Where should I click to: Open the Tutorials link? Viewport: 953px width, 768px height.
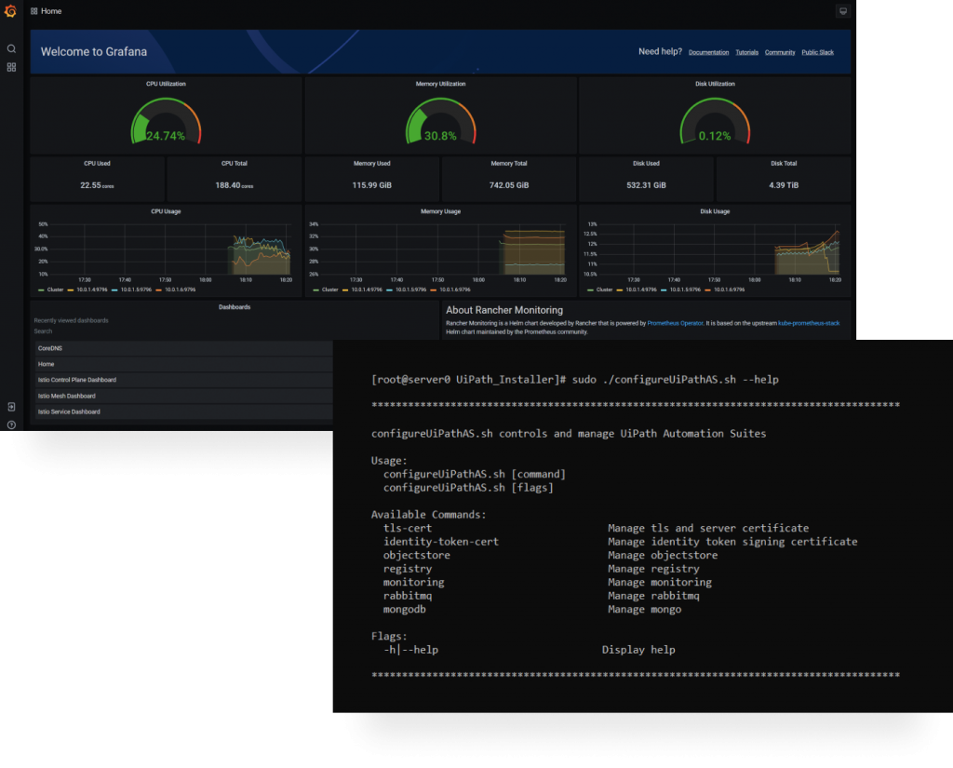pos(746,52)
